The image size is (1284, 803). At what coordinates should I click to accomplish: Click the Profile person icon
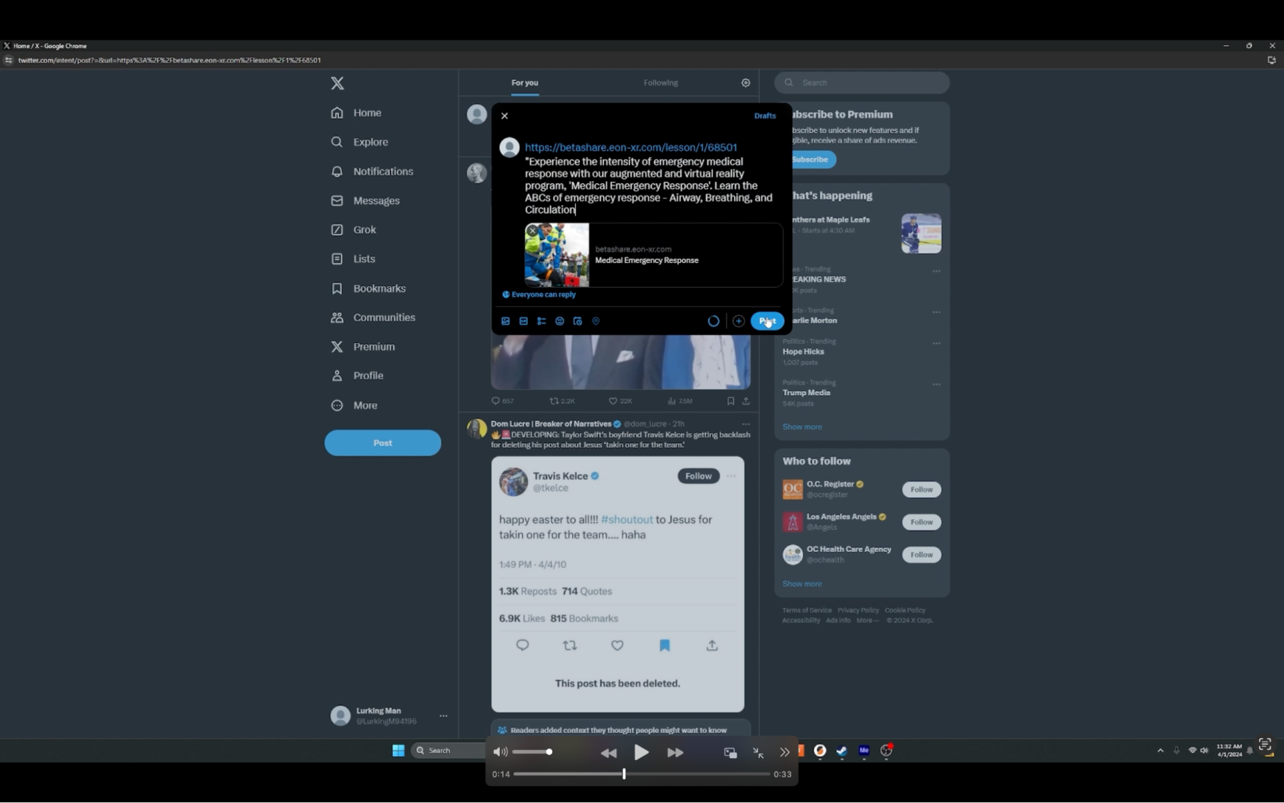(x=337, y=376)
